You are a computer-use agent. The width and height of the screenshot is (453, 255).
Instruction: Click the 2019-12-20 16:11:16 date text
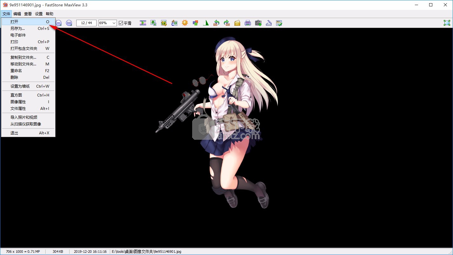[x=90, y=252]
